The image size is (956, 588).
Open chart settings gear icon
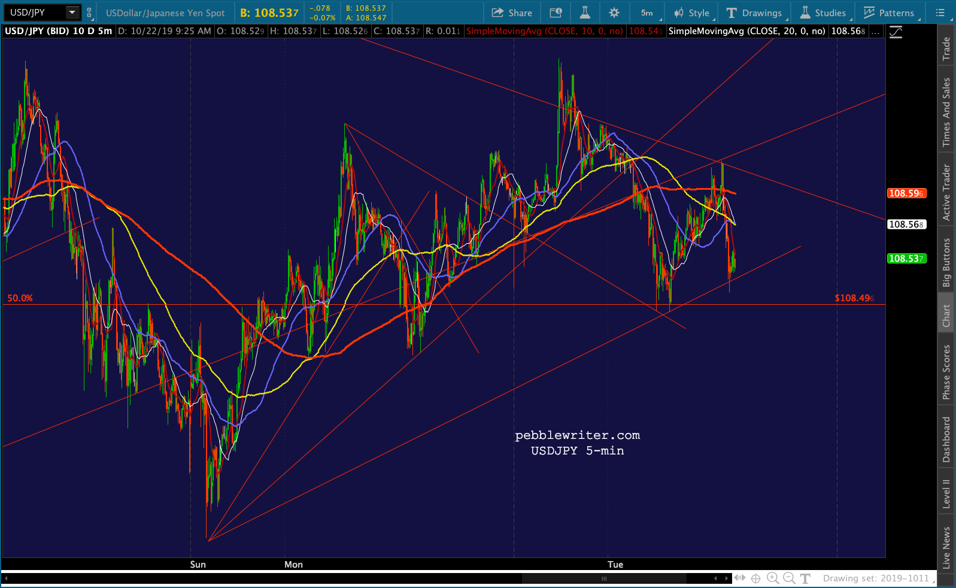[614, 13]
